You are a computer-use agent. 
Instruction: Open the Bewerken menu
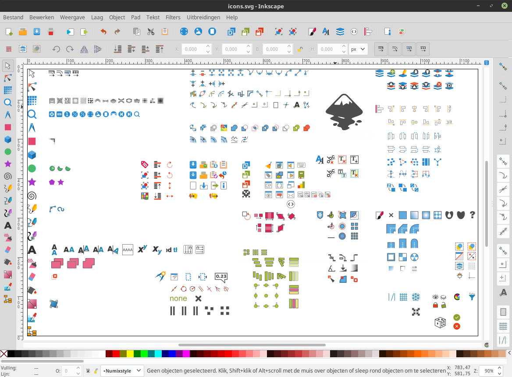click(42, 17)
